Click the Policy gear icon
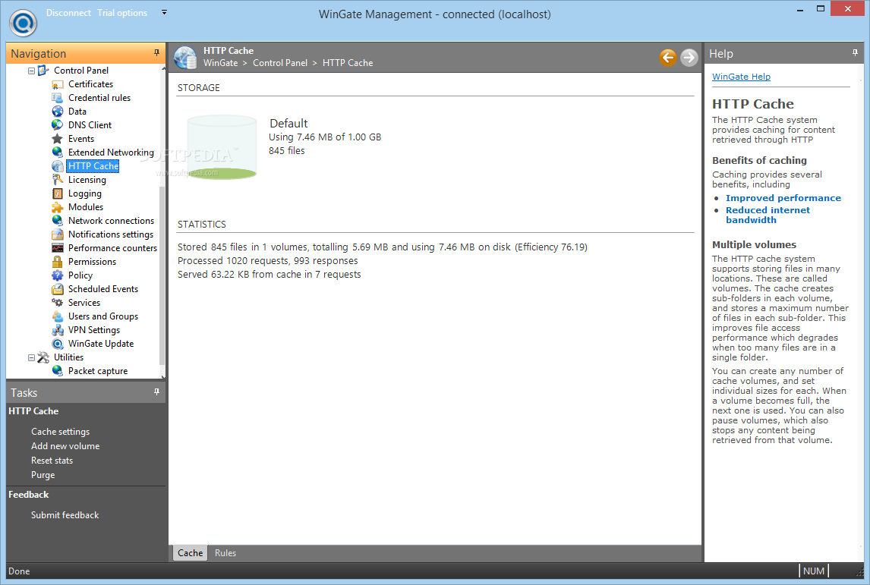The image size is (870, 585). [x=57, y=275]
